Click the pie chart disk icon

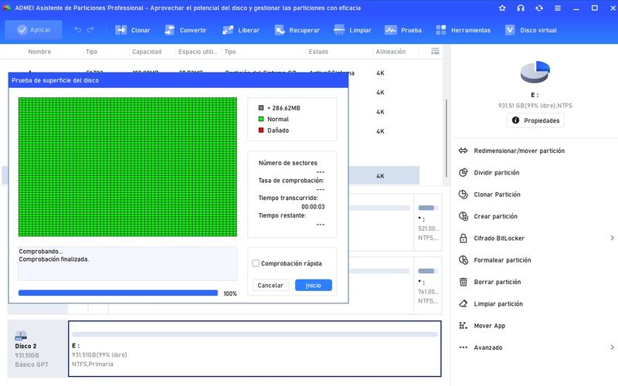pos(535,72)
